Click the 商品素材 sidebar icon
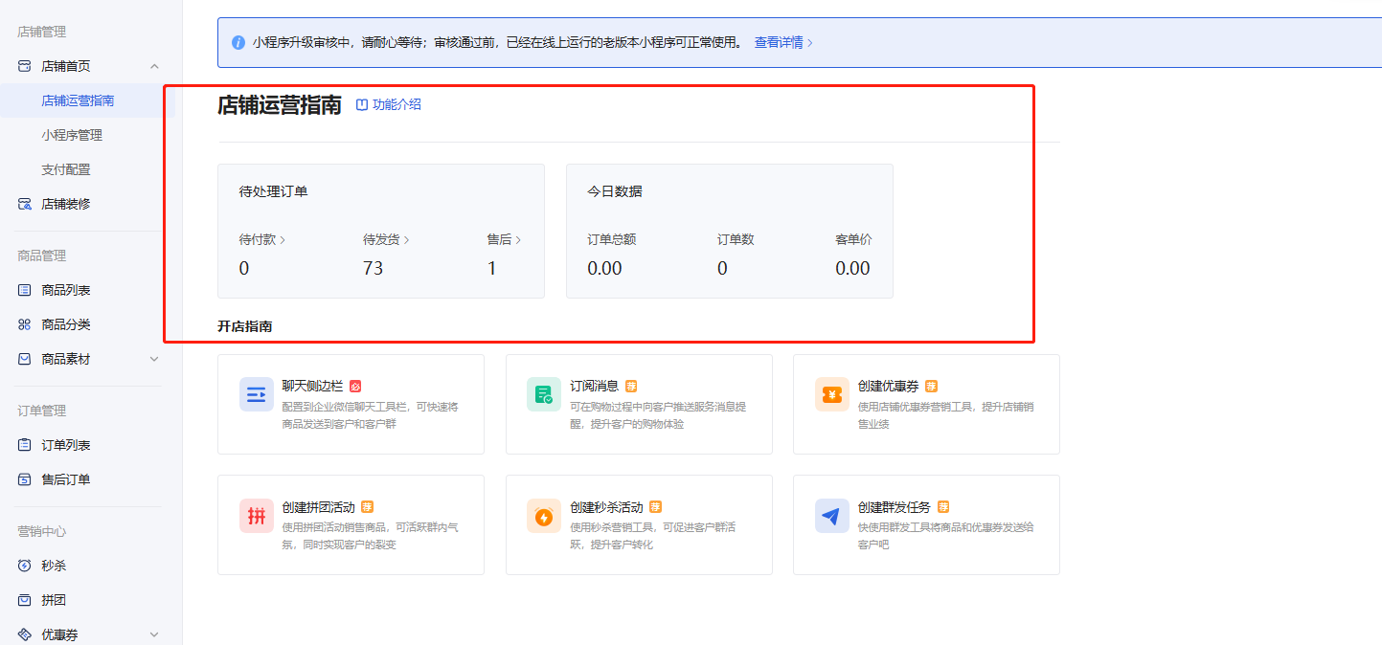Viewport: 1382px width, 645px height. click(25, 359)
